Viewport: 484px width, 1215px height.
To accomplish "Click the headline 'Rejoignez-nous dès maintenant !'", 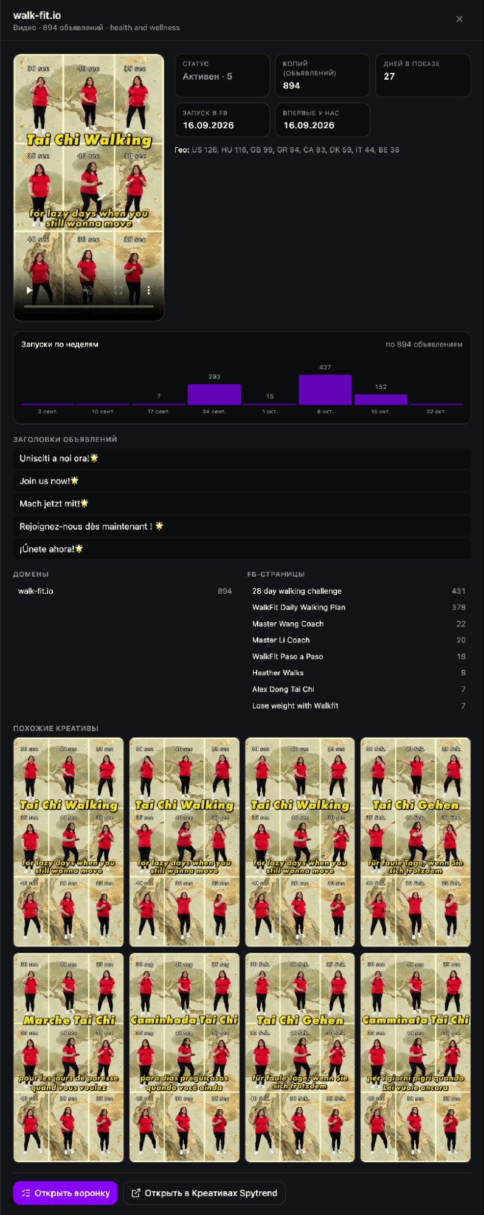I will click(242, 526).
